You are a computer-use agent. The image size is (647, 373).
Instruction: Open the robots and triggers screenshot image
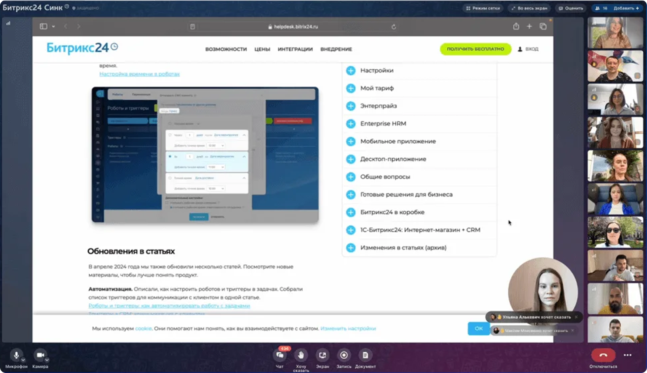[x=205, y=155]
